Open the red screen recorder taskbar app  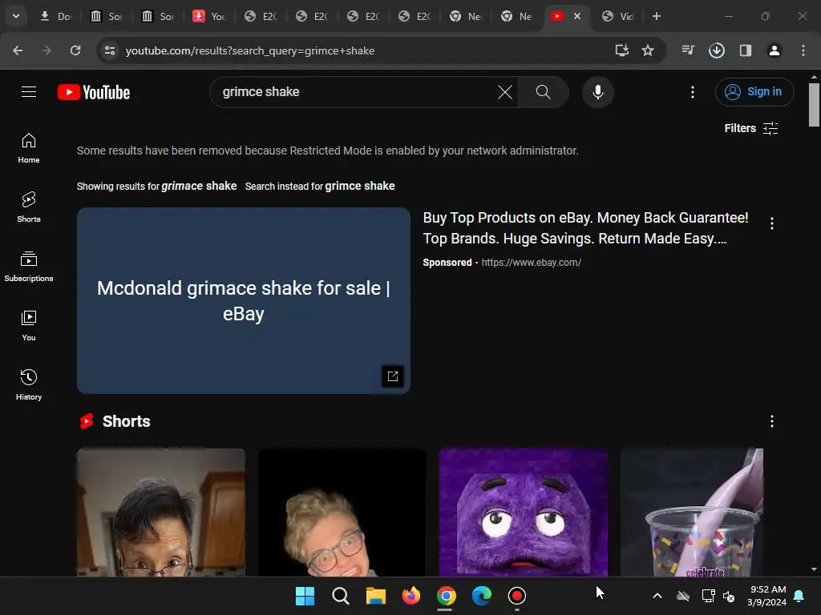pyautogui.click(x=517, y=596)
